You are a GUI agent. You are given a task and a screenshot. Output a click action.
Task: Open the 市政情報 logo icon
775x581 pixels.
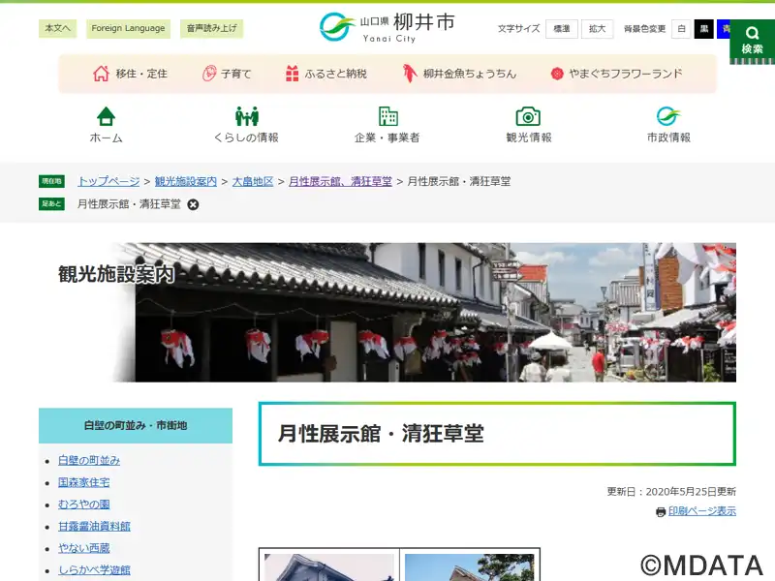click(668, 116)
